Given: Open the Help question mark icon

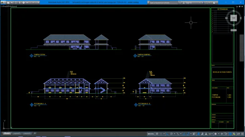Looking at the screenshot, I should coord(214,3).
